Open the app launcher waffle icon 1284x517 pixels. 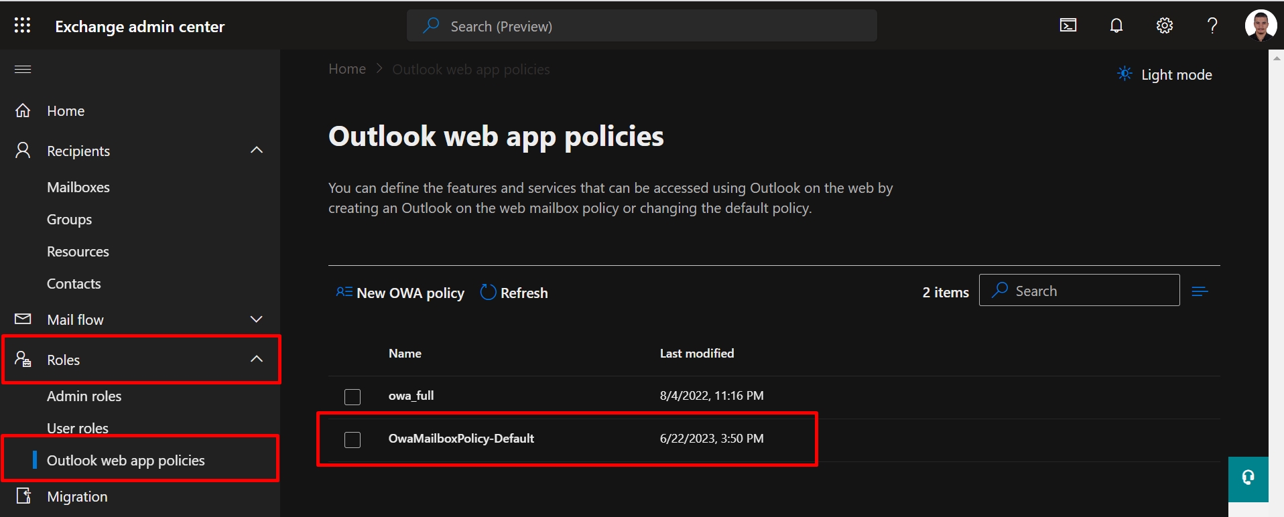pyautogui.click(x=22, y=25)
